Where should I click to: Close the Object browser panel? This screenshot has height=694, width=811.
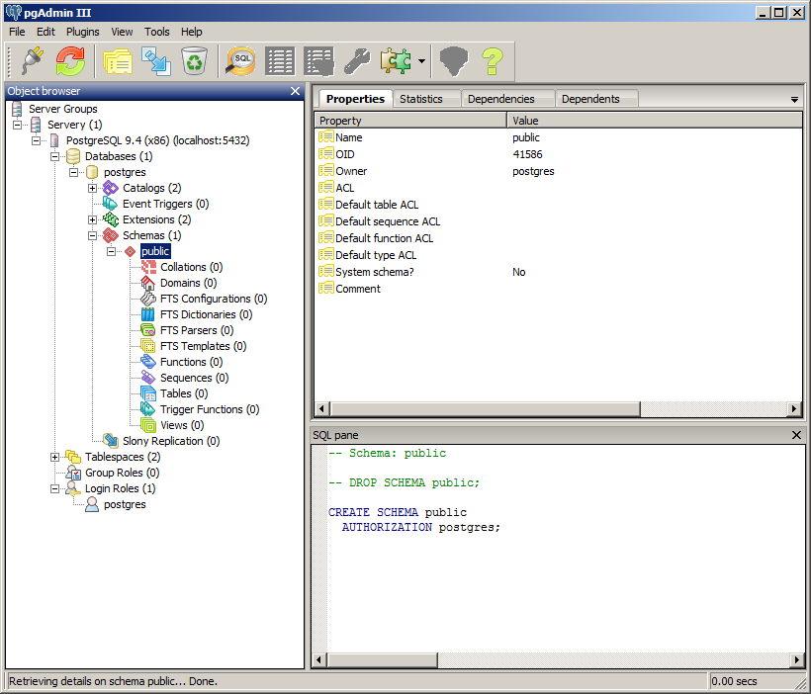pyautogui.click(x=295, y=91)
